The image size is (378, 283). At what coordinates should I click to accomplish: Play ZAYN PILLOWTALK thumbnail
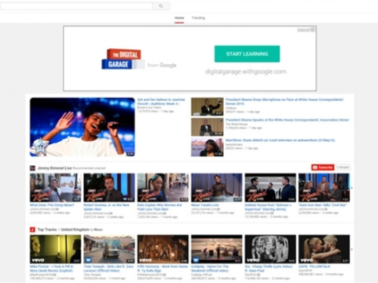pyautogui.click(x=324, y=249)
